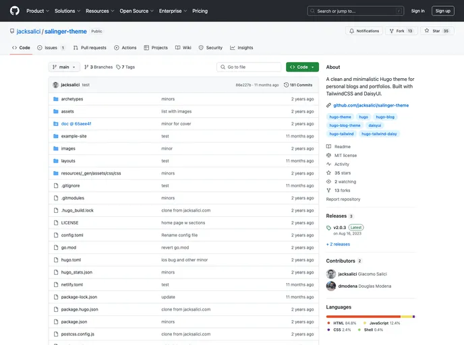Click the images folder icon
Image resolution: width=464 pixels, height=345 pixels.
[x=55, y=148]
